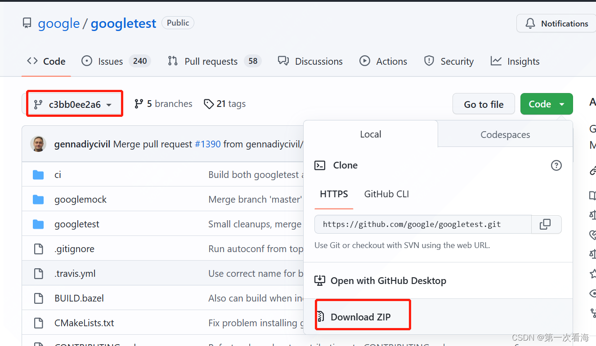Image resolution: width=596 pixels, height=346 pixels.
Task: Click the tags icon beside 21 tags
Action: 208,104
